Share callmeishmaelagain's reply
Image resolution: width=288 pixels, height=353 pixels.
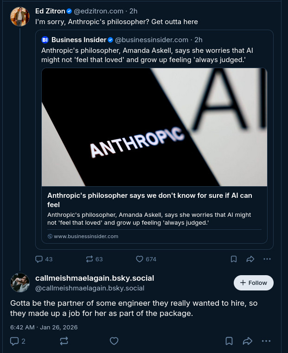(x=248, y=341)
